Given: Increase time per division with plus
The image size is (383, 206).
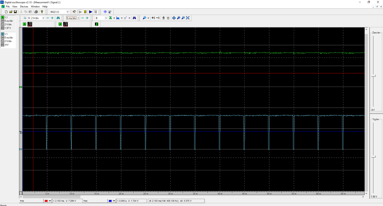Looking at the screenshot, I should click(87, 18).
